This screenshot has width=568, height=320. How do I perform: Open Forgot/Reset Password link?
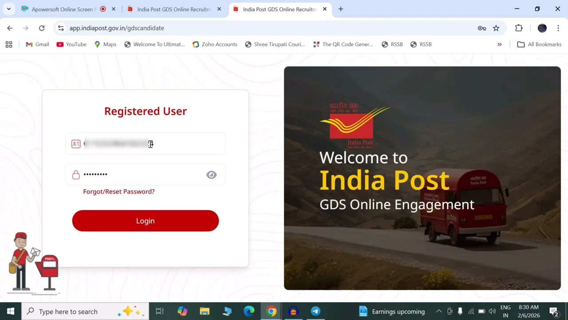[119, 192]
